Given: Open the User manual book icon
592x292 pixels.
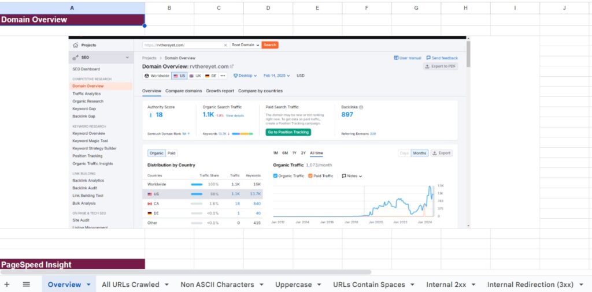Looking at the screenshot, I should (x=396, y=58).
